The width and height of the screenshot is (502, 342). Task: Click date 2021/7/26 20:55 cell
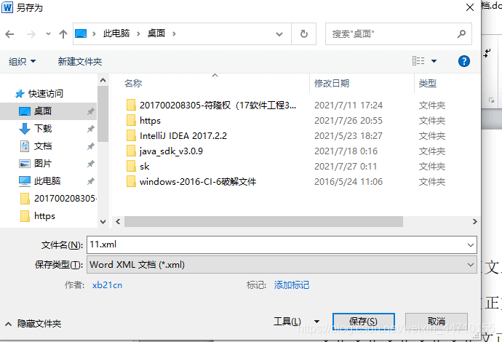[348, 120]
